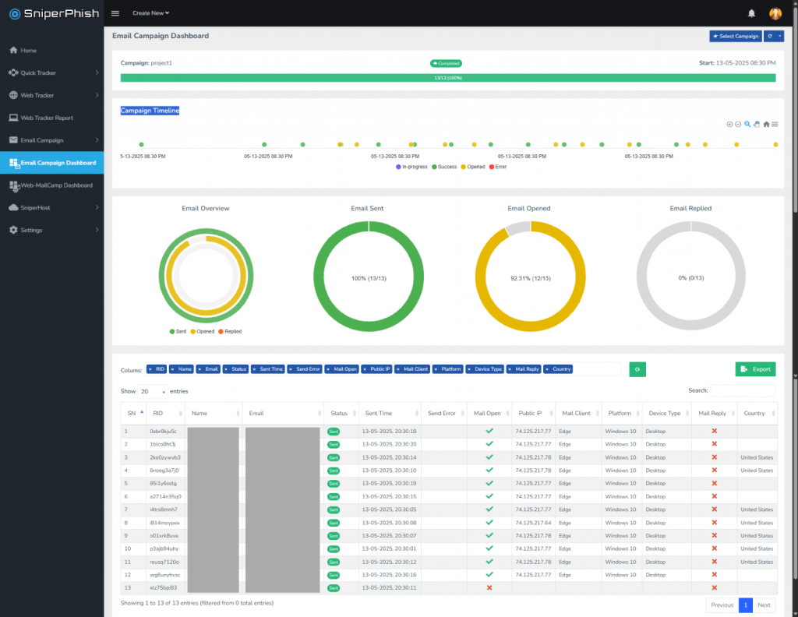The height and width of the screenshot is (617, 798).
Task: Open Web-MailCamp Dashboard in sidebar
Action: (x=52, y=185)
